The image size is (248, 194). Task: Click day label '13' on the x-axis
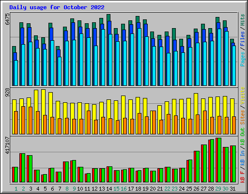[x=102, y=189]
